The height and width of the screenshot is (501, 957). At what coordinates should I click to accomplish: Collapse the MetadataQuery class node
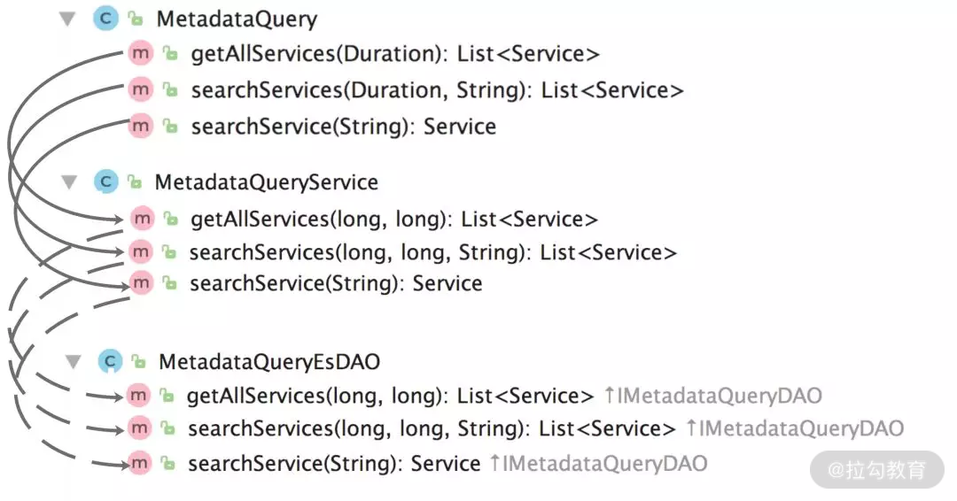pyautogui.click(x=68, y=19)
